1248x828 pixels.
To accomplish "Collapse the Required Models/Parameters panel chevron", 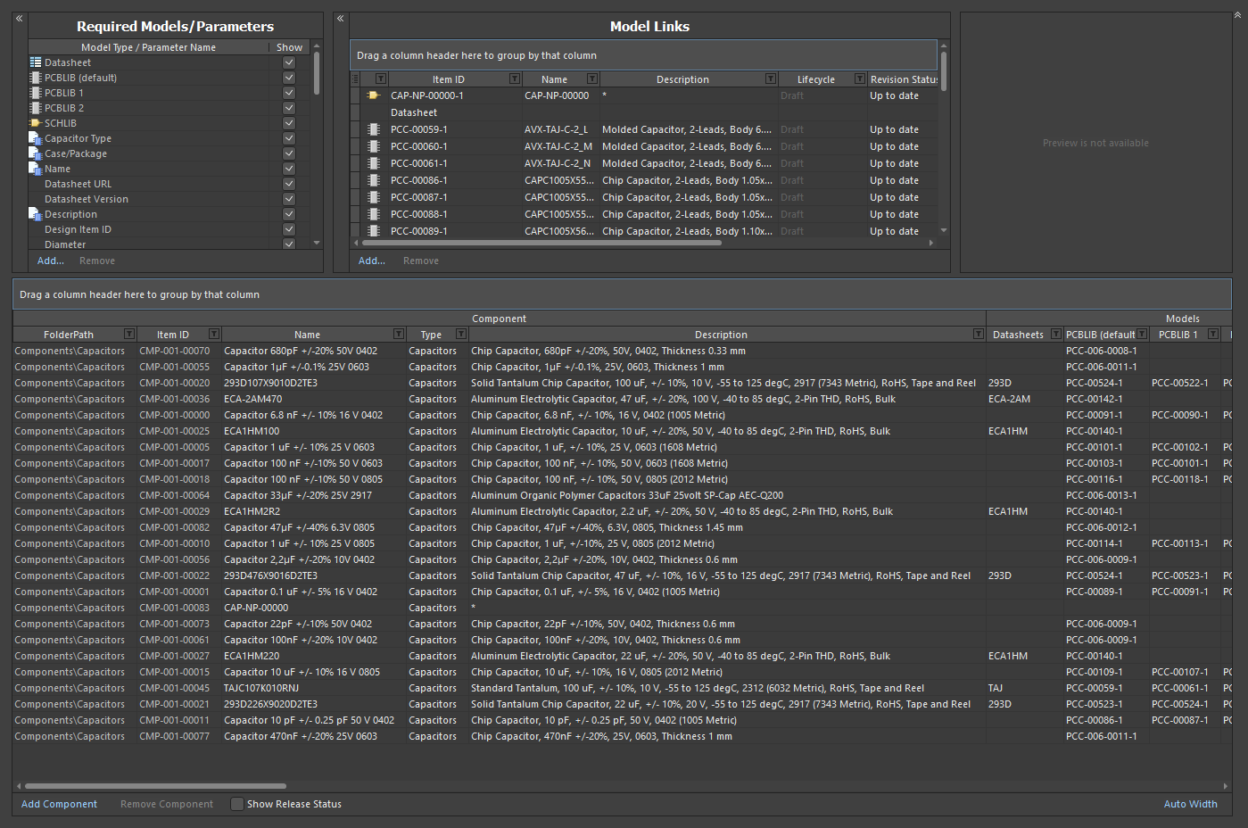I will [x=19, y=18].
